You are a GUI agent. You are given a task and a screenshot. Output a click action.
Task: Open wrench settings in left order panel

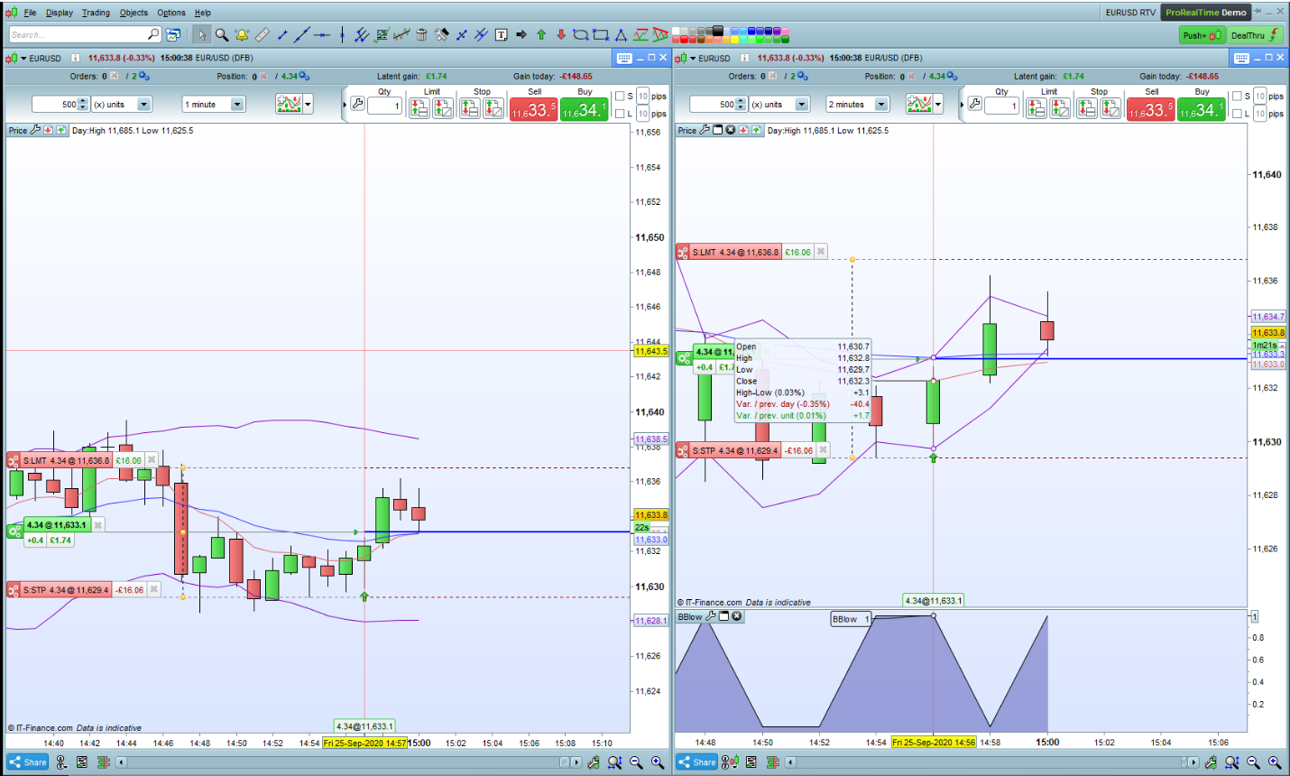coord(357,104)
